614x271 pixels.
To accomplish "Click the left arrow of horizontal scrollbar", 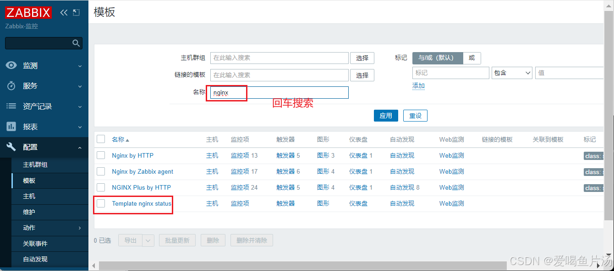I will (94, 266).
